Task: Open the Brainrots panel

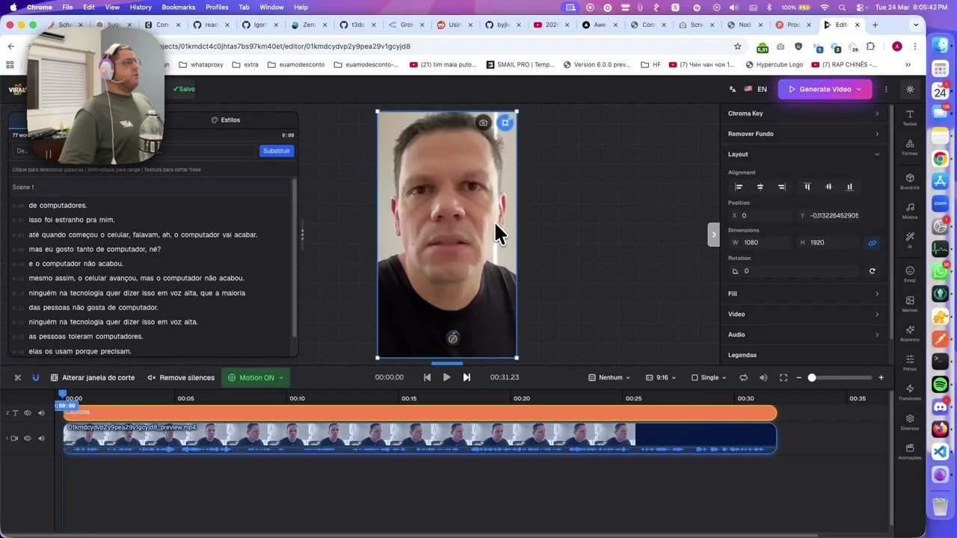Action: [910, 333]
